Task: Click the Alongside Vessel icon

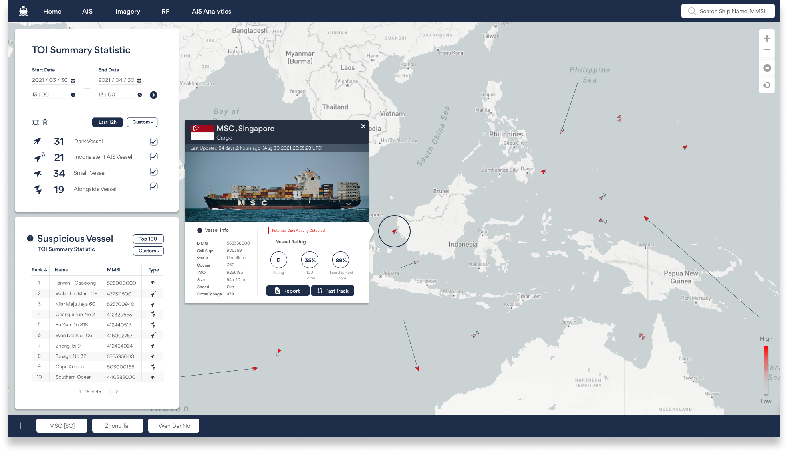Action: click(38, 190)
